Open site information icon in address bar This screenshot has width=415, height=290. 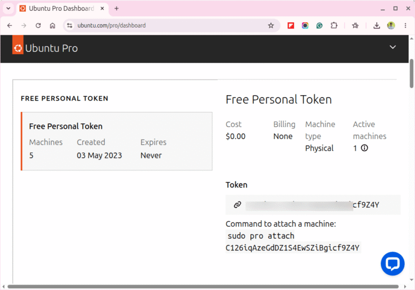[x=70, y=25]
